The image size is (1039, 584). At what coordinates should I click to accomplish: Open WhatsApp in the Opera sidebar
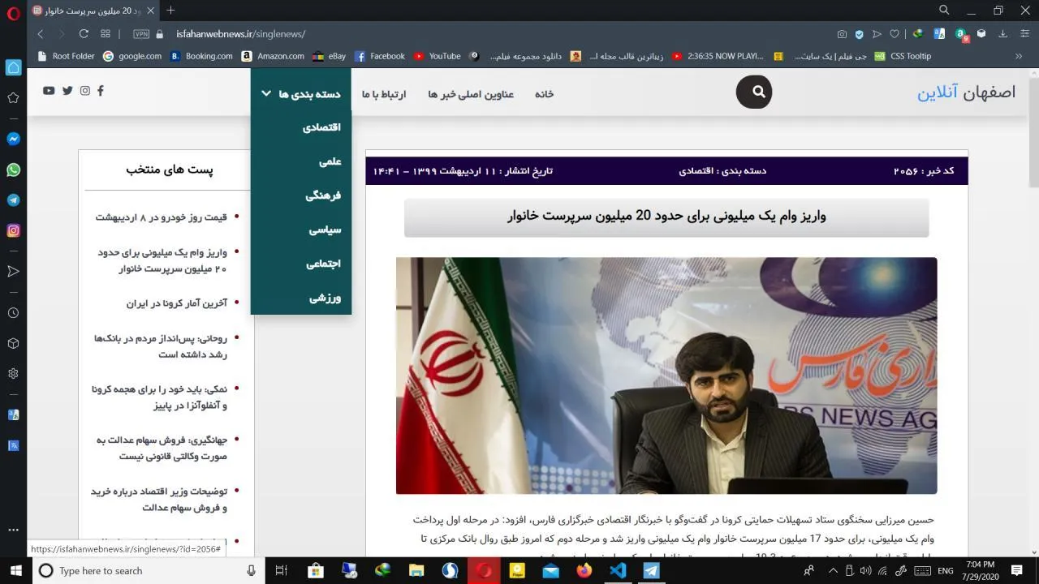pyautogui.click(x=13, y=170)
